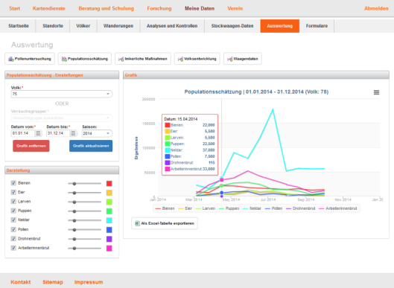The width and height of the screenshot is (394, 288).
Task: Uncheck the Eier checkbox
Action: [13, 192]
